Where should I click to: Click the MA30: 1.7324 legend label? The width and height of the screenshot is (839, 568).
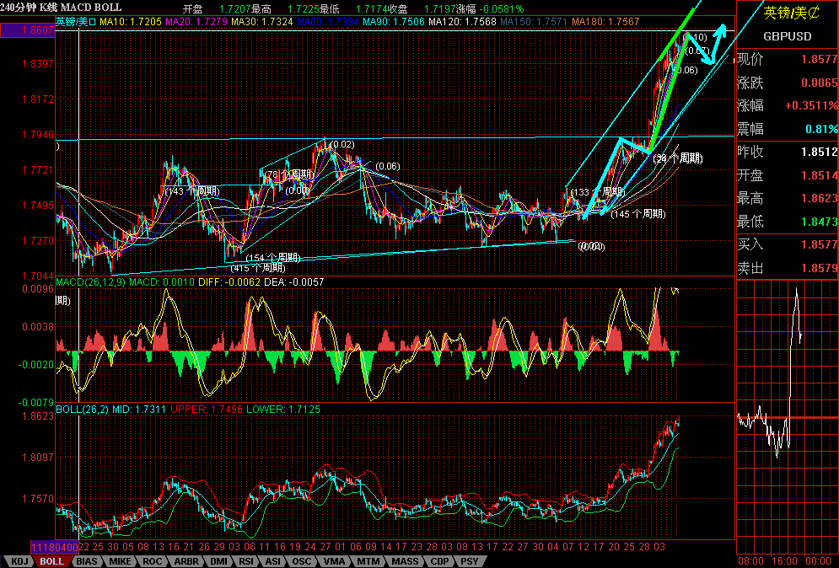[x=262, y=22]
